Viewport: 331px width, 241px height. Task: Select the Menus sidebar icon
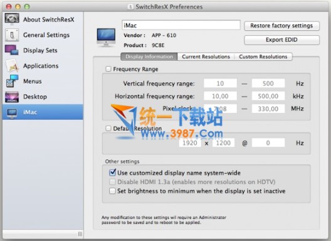click(x=12, y=81)
